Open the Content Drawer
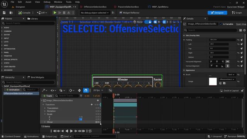This screenshot has width=247, height=139. pos(11,136)
